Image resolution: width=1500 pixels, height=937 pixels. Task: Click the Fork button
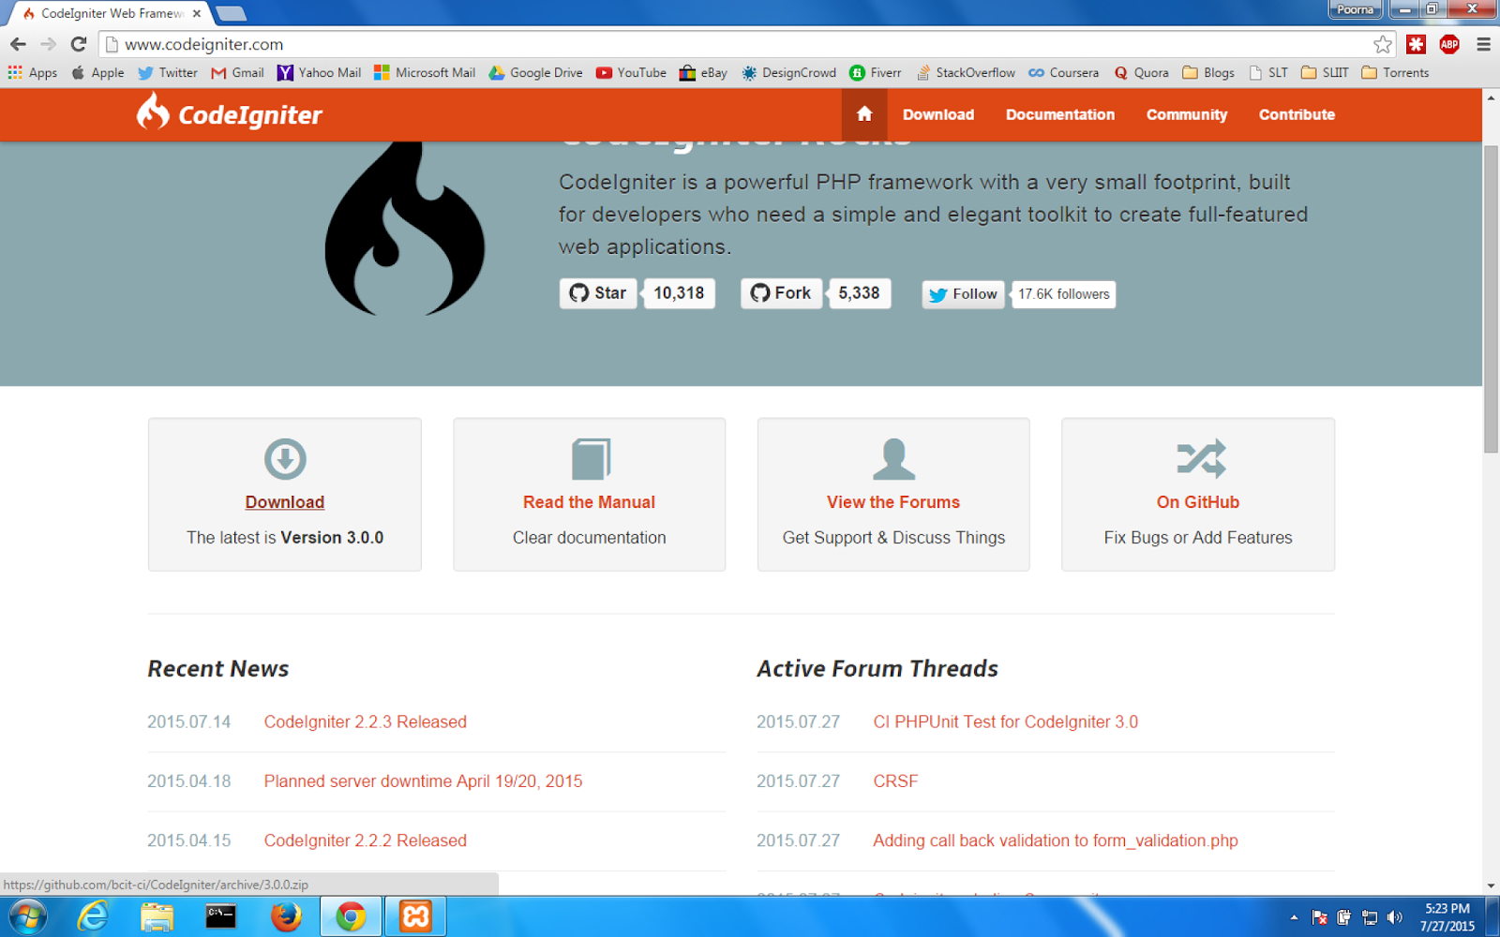(x=780, y=292)
